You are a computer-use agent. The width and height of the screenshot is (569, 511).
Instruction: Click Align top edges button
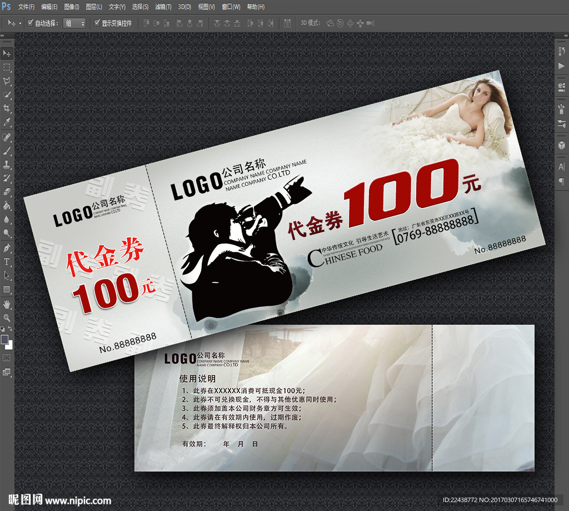tap(146, 23)
